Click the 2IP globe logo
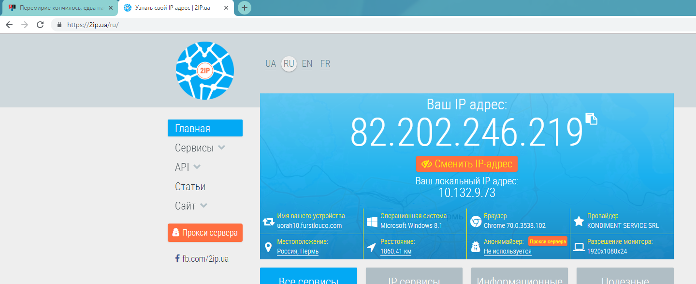 click(x=205, y=71)
